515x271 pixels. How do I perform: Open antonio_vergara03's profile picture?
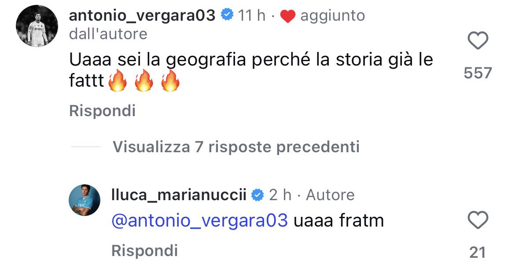[37, 27]
